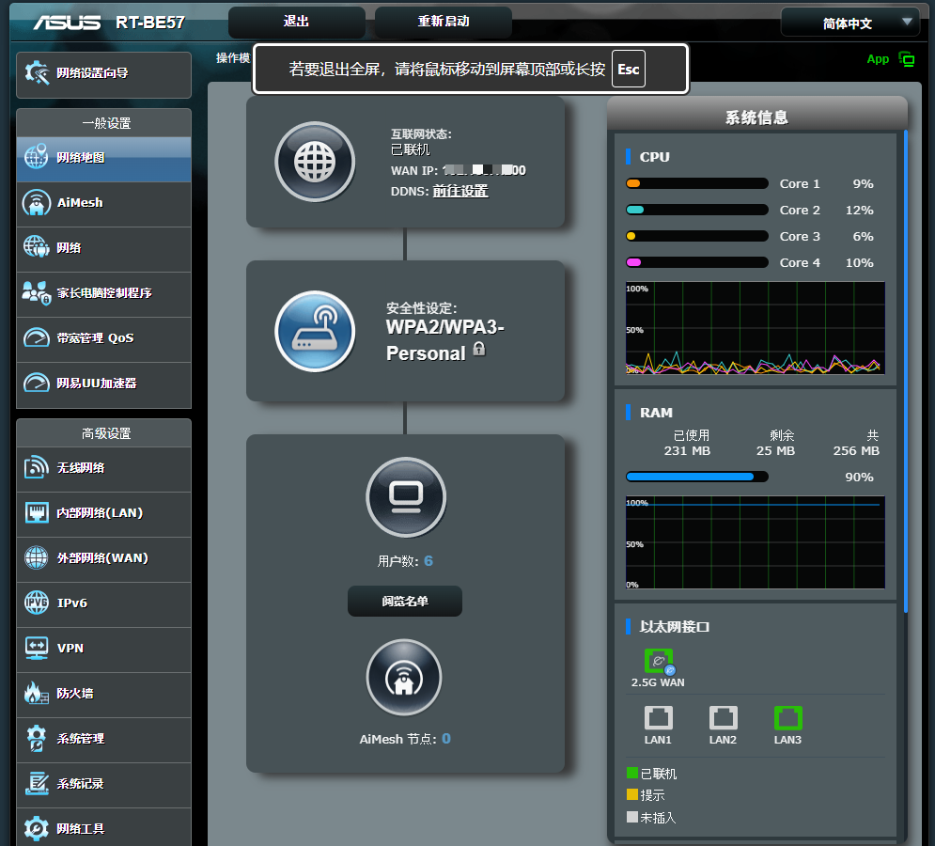The image size is (935, 846).
Task: Click the green device icon beside App
Action: (x=907, y=59)
